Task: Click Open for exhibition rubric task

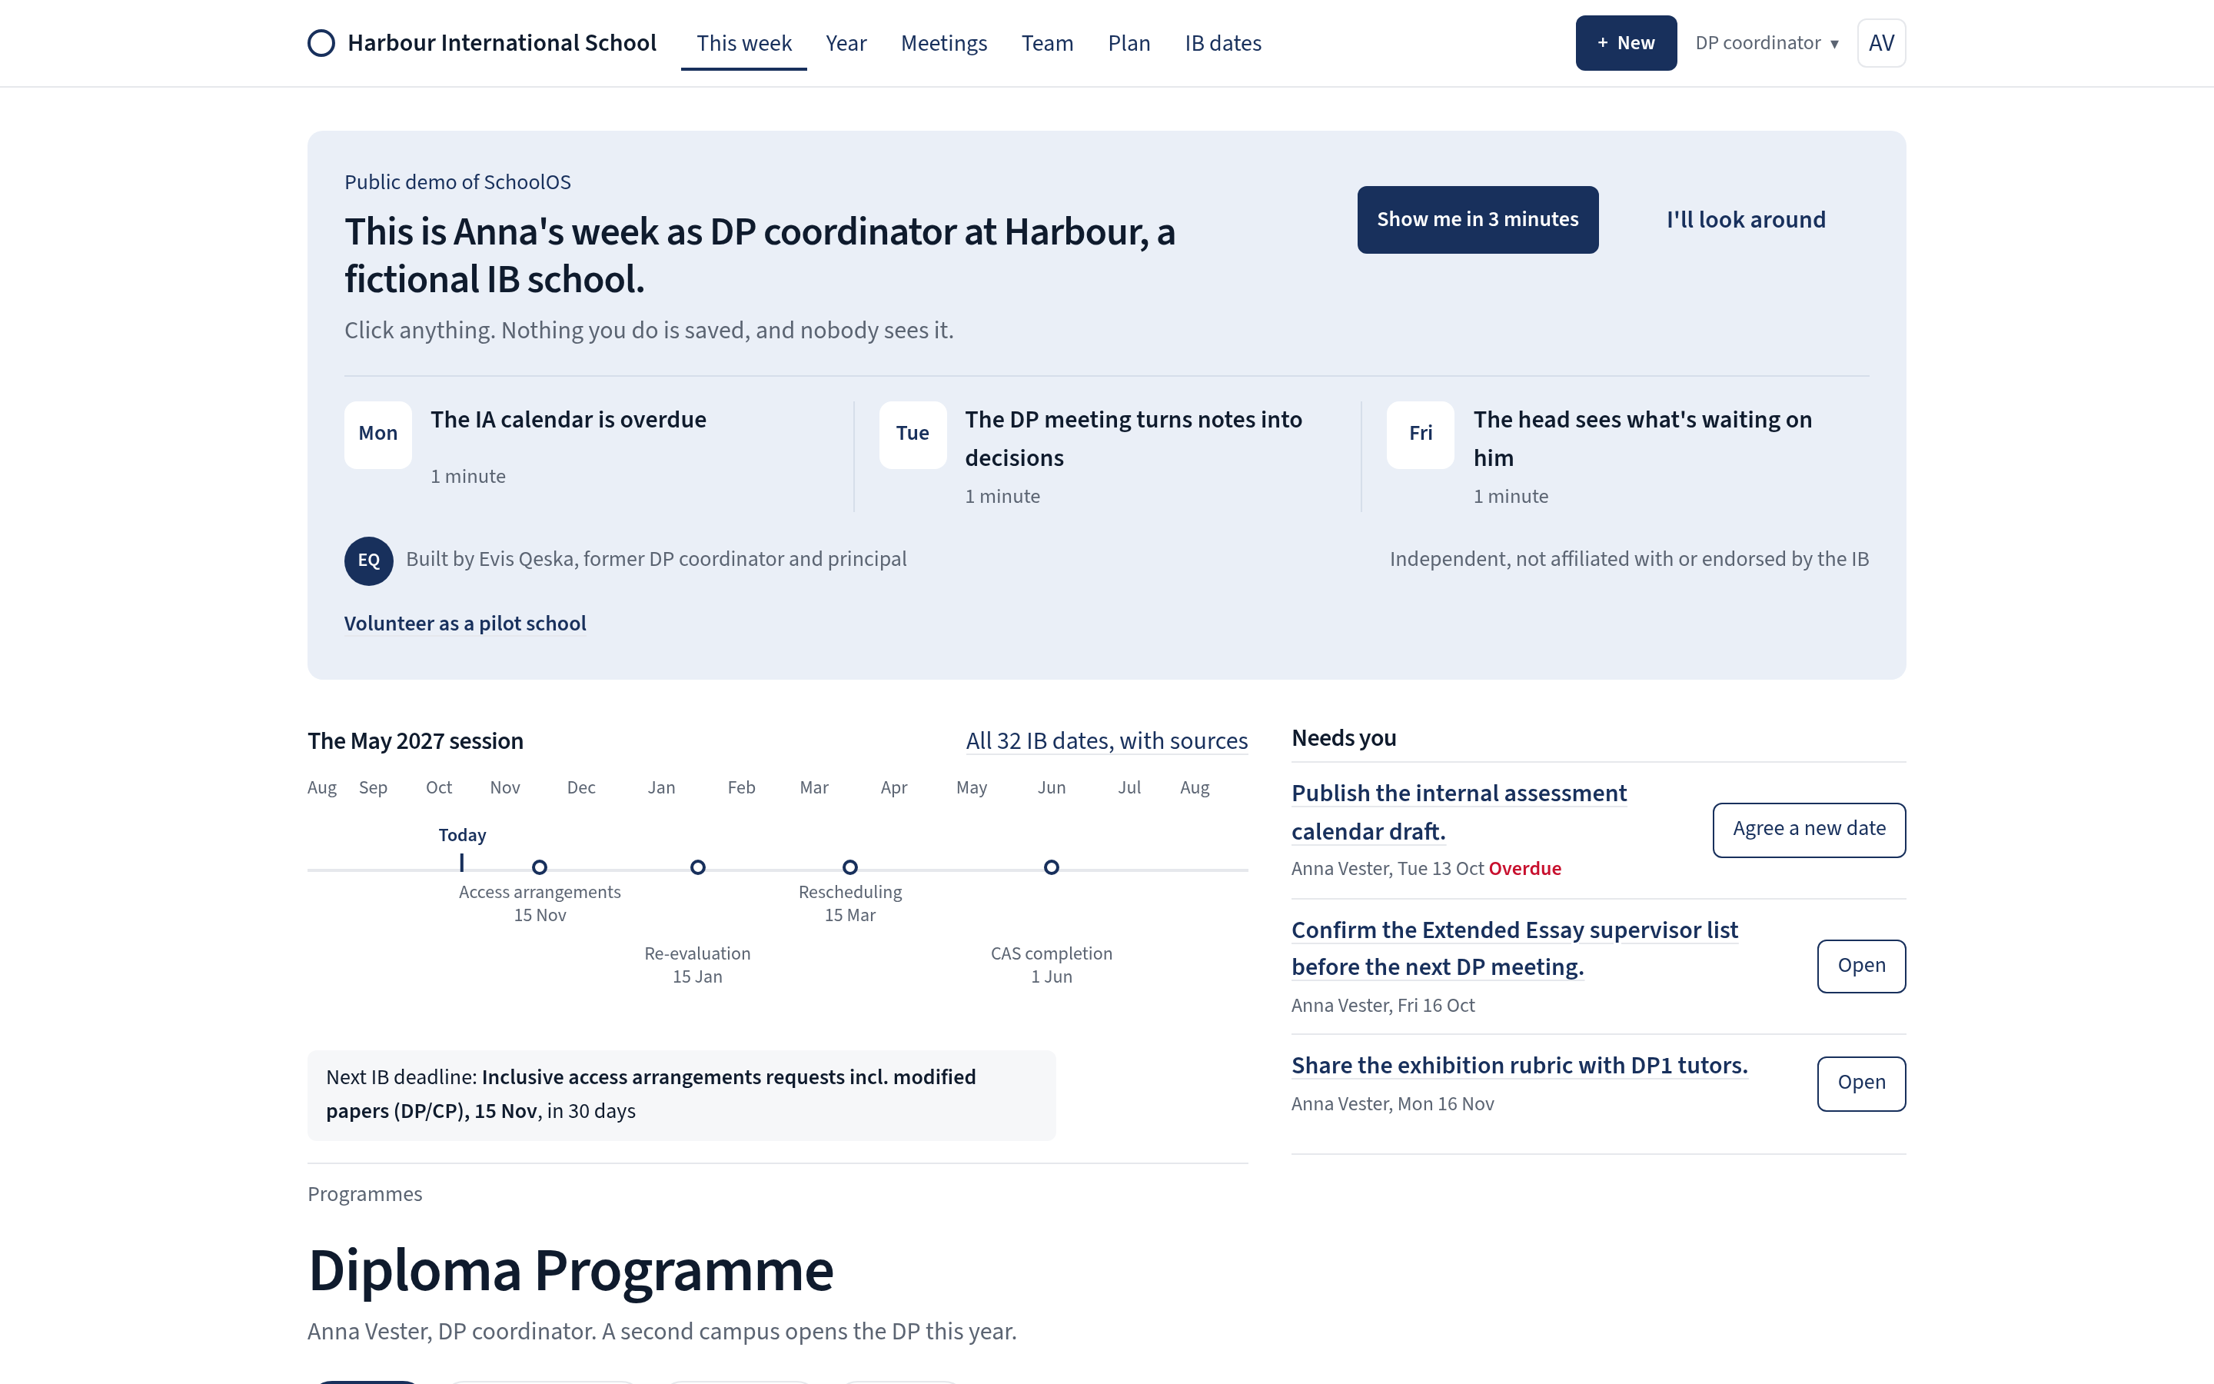Action: click(1861, 1083)
